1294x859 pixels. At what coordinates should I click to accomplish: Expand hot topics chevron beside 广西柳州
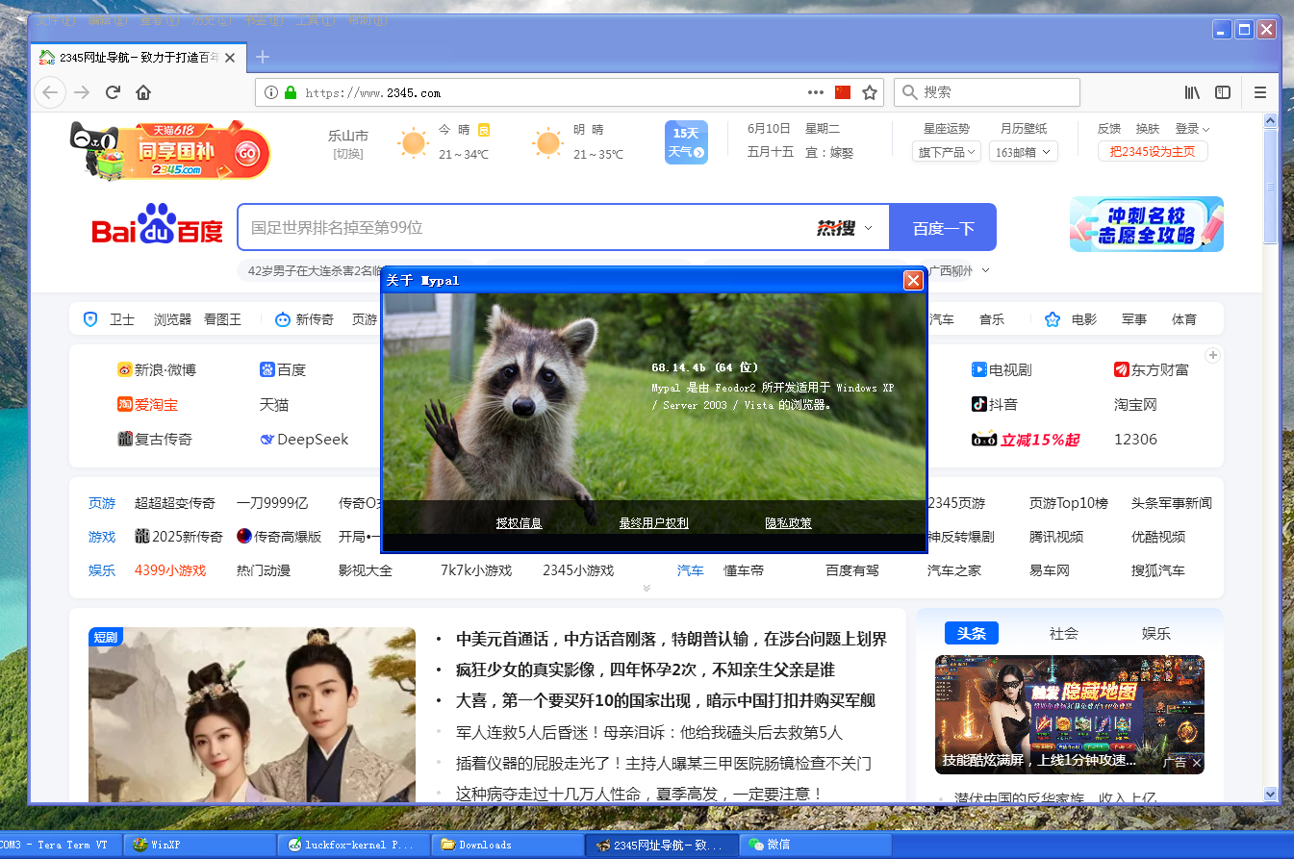986,271
